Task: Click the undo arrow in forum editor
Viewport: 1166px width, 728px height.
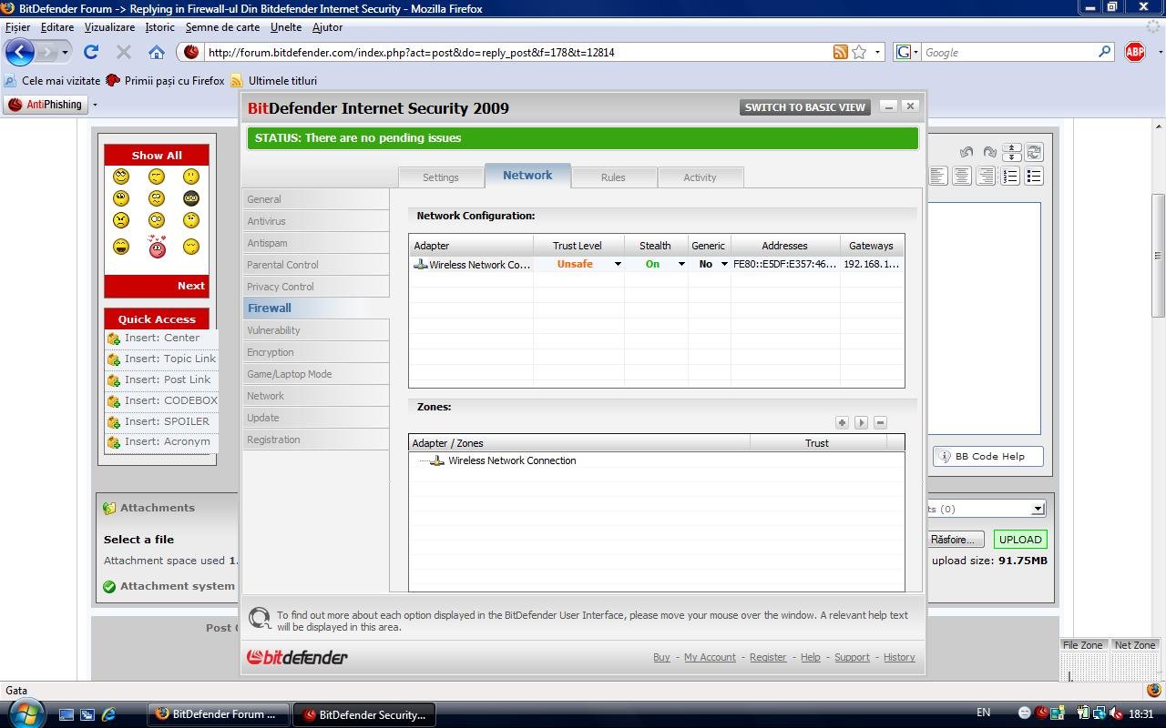Action: point(967,152)
